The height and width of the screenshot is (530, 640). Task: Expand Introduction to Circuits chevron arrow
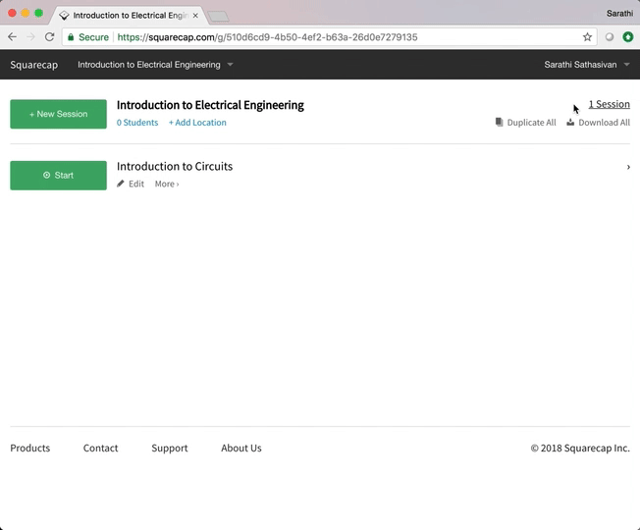click(x=627, y=167)
